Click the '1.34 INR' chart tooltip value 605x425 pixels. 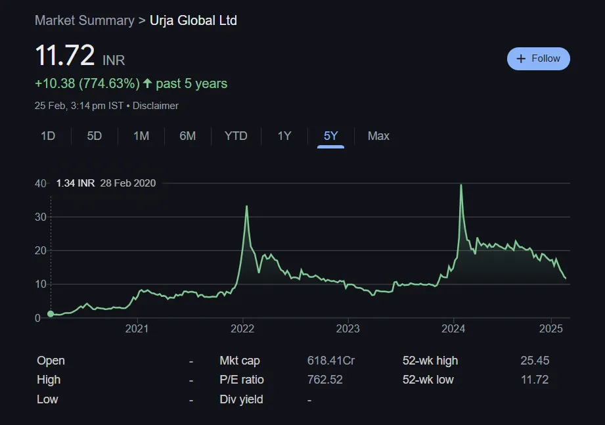tap(76, 183)
